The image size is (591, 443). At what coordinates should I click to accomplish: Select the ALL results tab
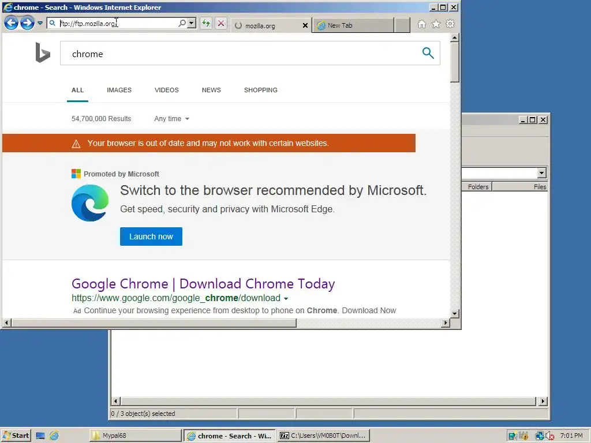click(78, 90)
